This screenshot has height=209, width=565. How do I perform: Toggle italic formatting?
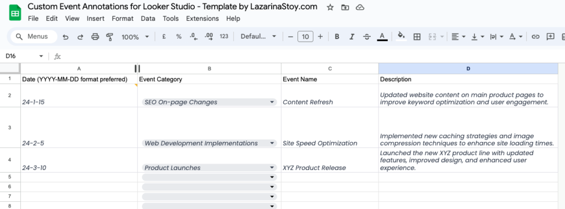tap(352, 37)
